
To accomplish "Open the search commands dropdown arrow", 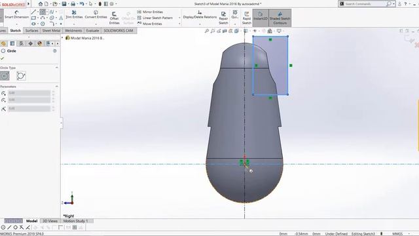I will click(393, 4).
